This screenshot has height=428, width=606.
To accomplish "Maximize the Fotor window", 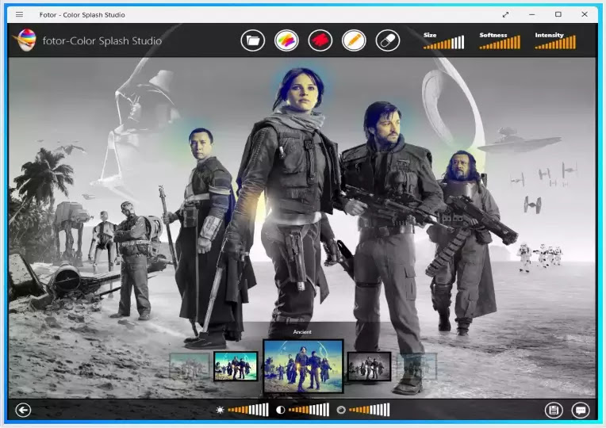I will click(558, 14).
